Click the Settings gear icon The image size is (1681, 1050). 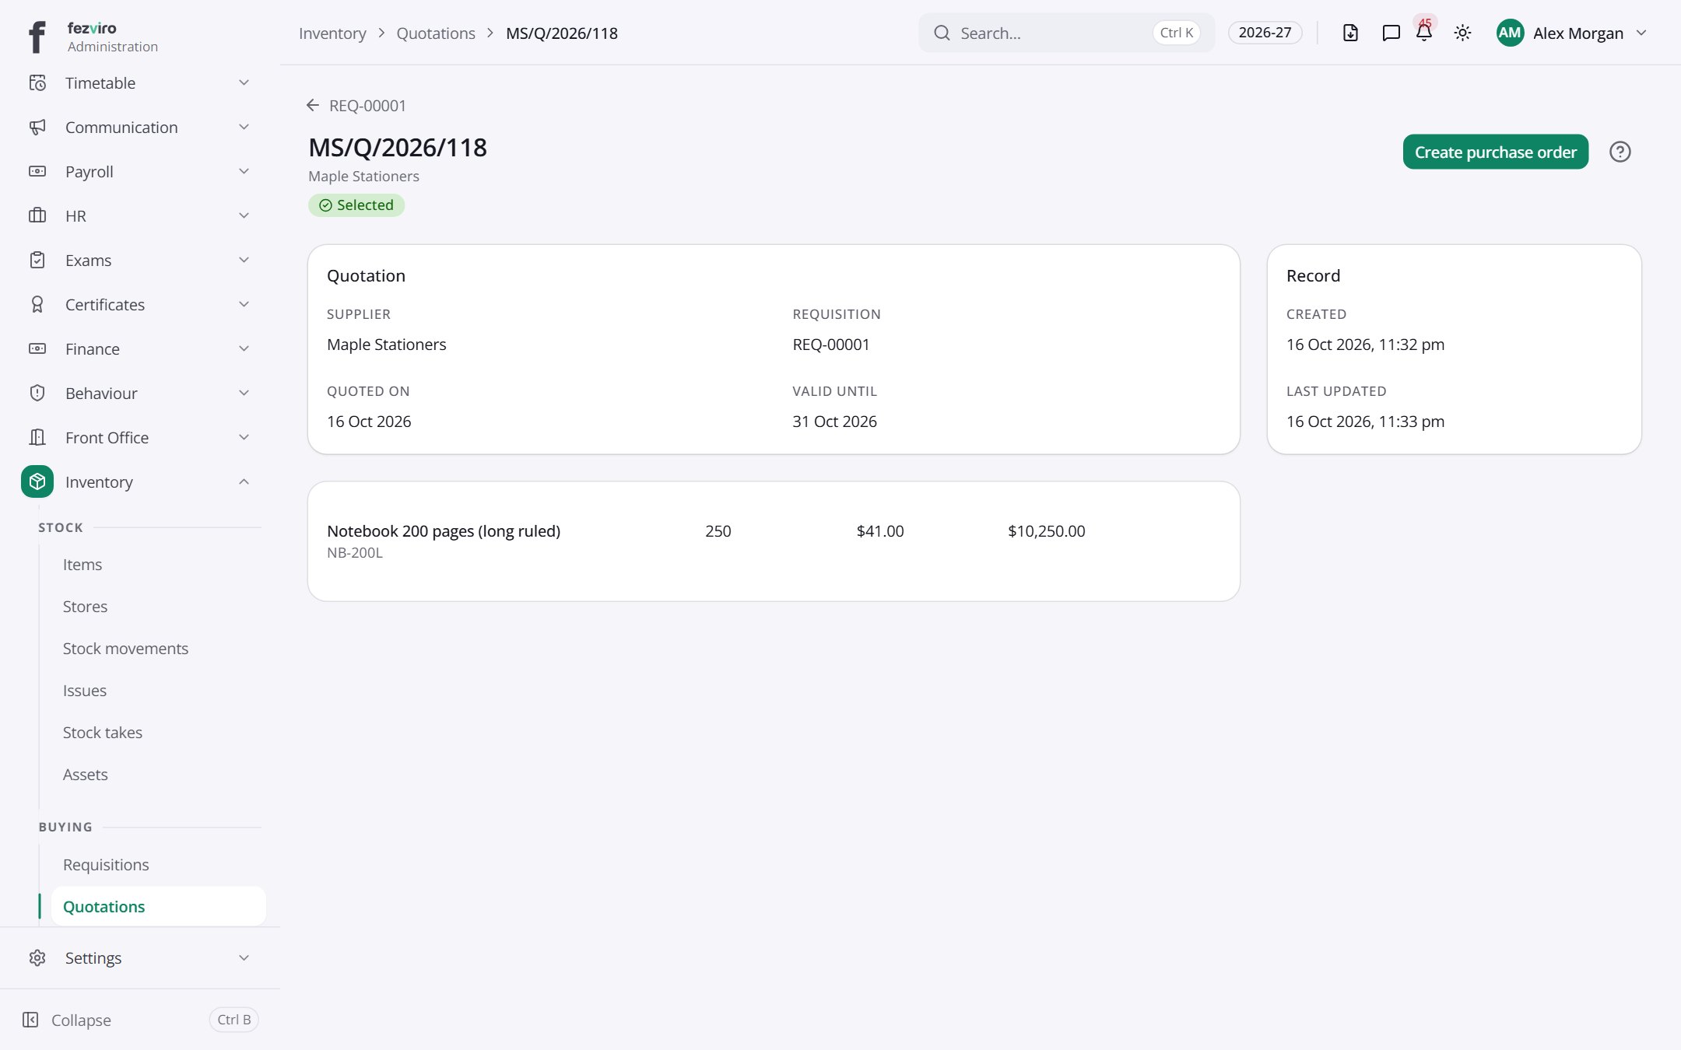37,957
